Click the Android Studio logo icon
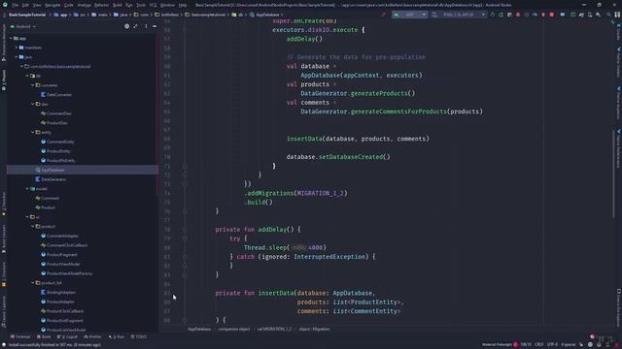 coord(4,5)
